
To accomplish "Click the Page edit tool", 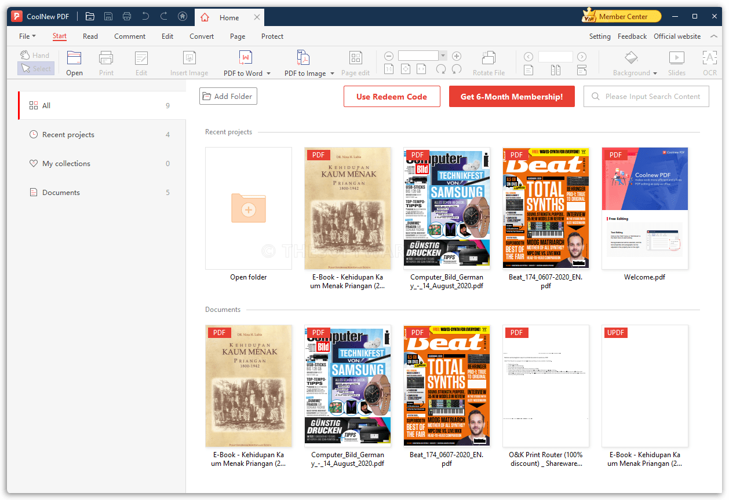I will click(355, 63).
